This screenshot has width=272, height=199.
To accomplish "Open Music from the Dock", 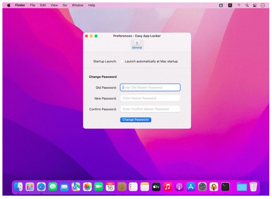I will (x=167, y=187).
